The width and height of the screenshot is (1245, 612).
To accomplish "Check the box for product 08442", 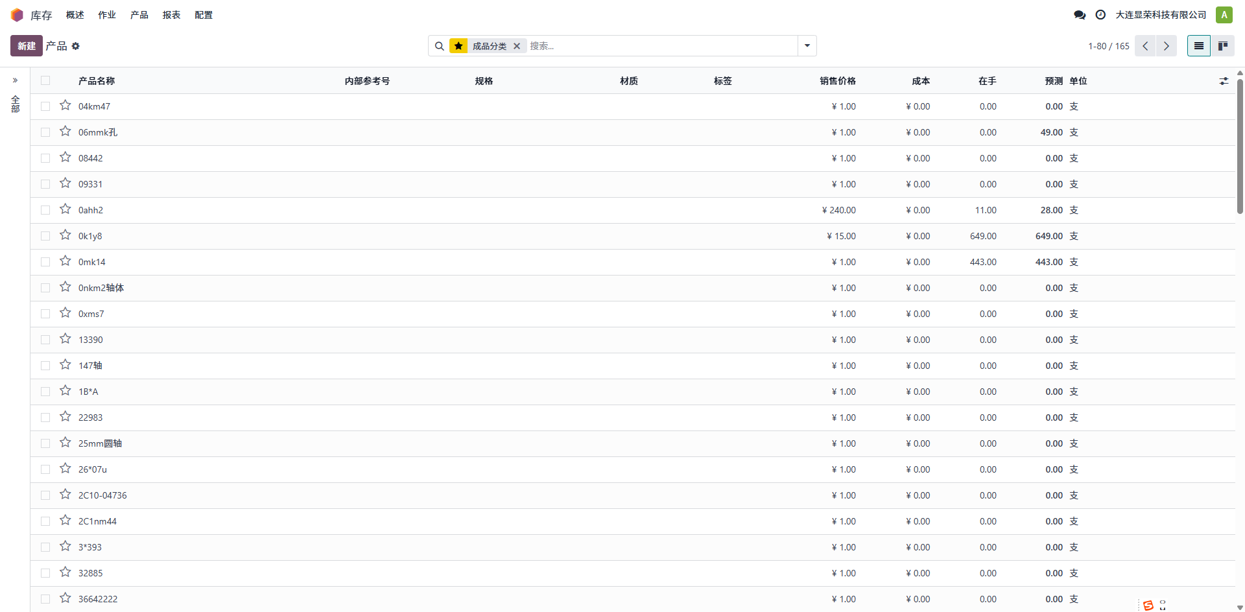I will [45, 158].
